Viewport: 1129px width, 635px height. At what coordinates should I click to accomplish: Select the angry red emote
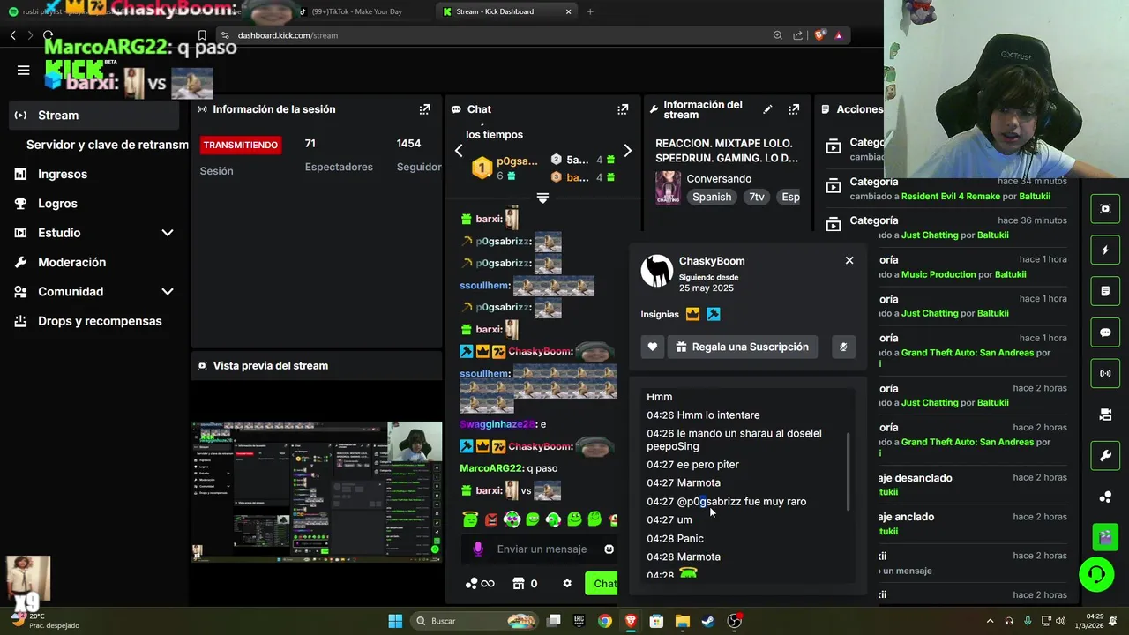491,519
